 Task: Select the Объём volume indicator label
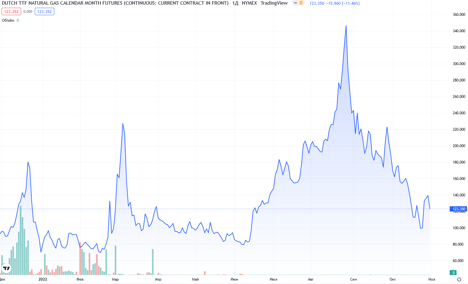click(x=8, y=20)
